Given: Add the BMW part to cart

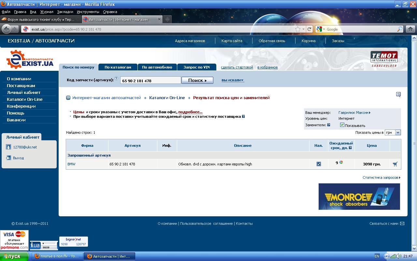Looking at the screenshot, I should click(395, 164).
